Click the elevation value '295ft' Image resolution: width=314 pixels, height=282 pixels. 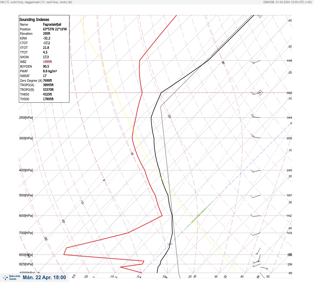point(46,34)
